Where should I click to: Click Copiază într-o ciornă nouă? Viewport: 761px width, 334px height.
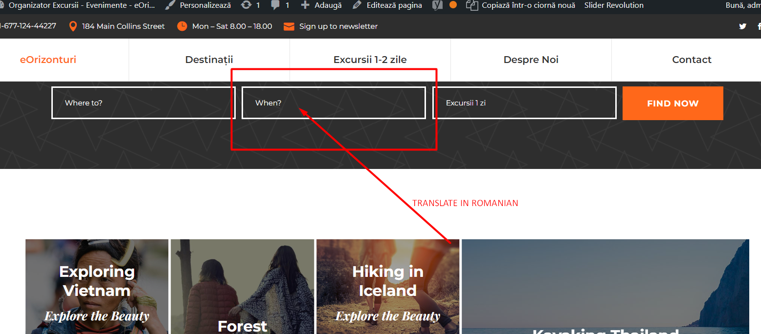click(x=528, y=5)
